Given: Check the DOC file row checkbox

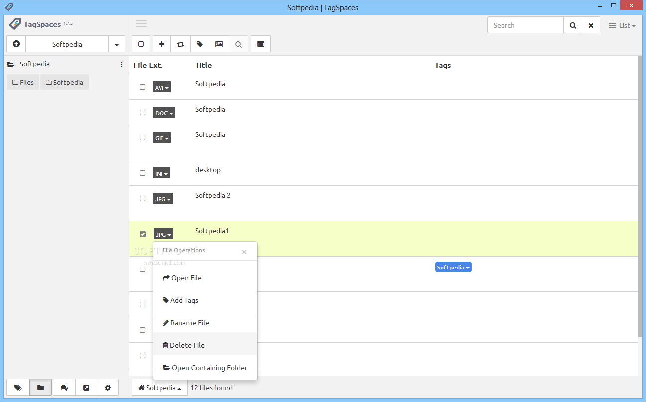Looking at the screenshot, I should (x=142, y=112).
